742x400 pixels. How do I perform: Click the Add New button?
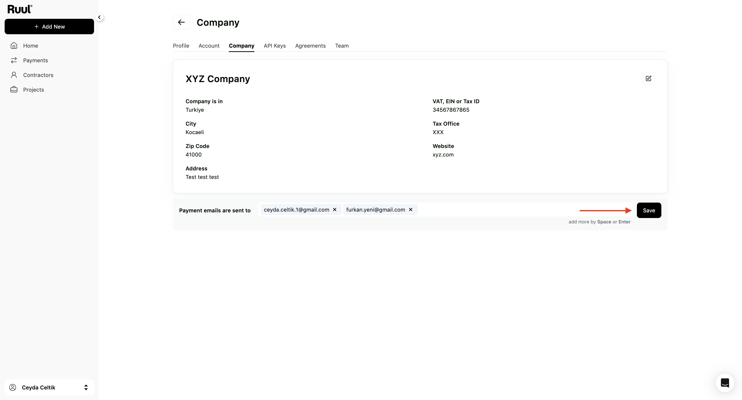tap(49, 27)
